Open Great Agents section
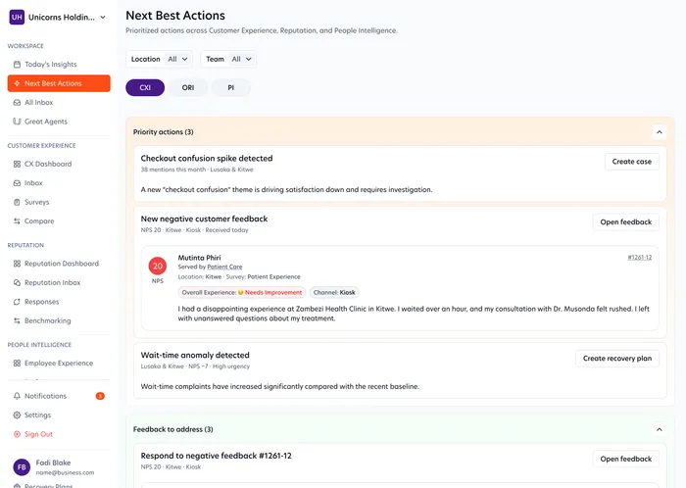This screenshot has height=488, width=686. point(59,122)
